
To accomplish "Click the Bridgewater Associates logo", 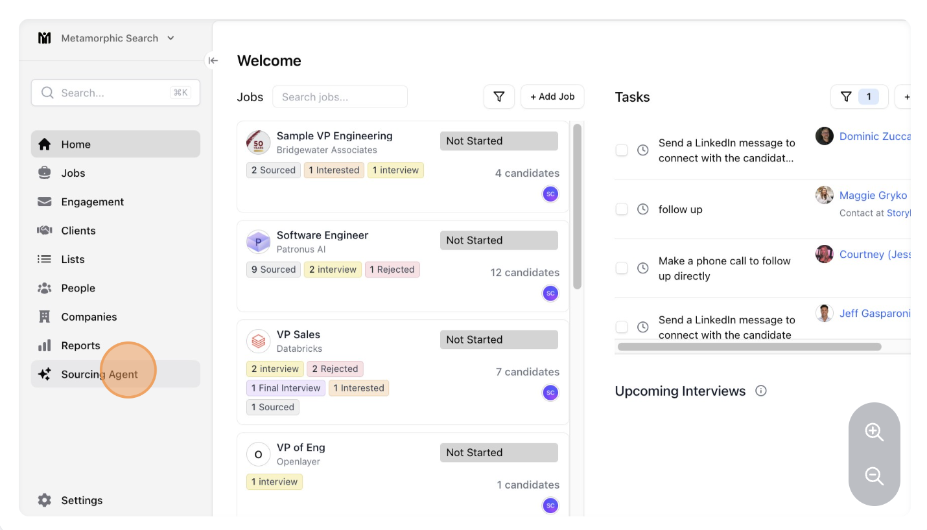I will pyautogui.click(x=258, y=143).
